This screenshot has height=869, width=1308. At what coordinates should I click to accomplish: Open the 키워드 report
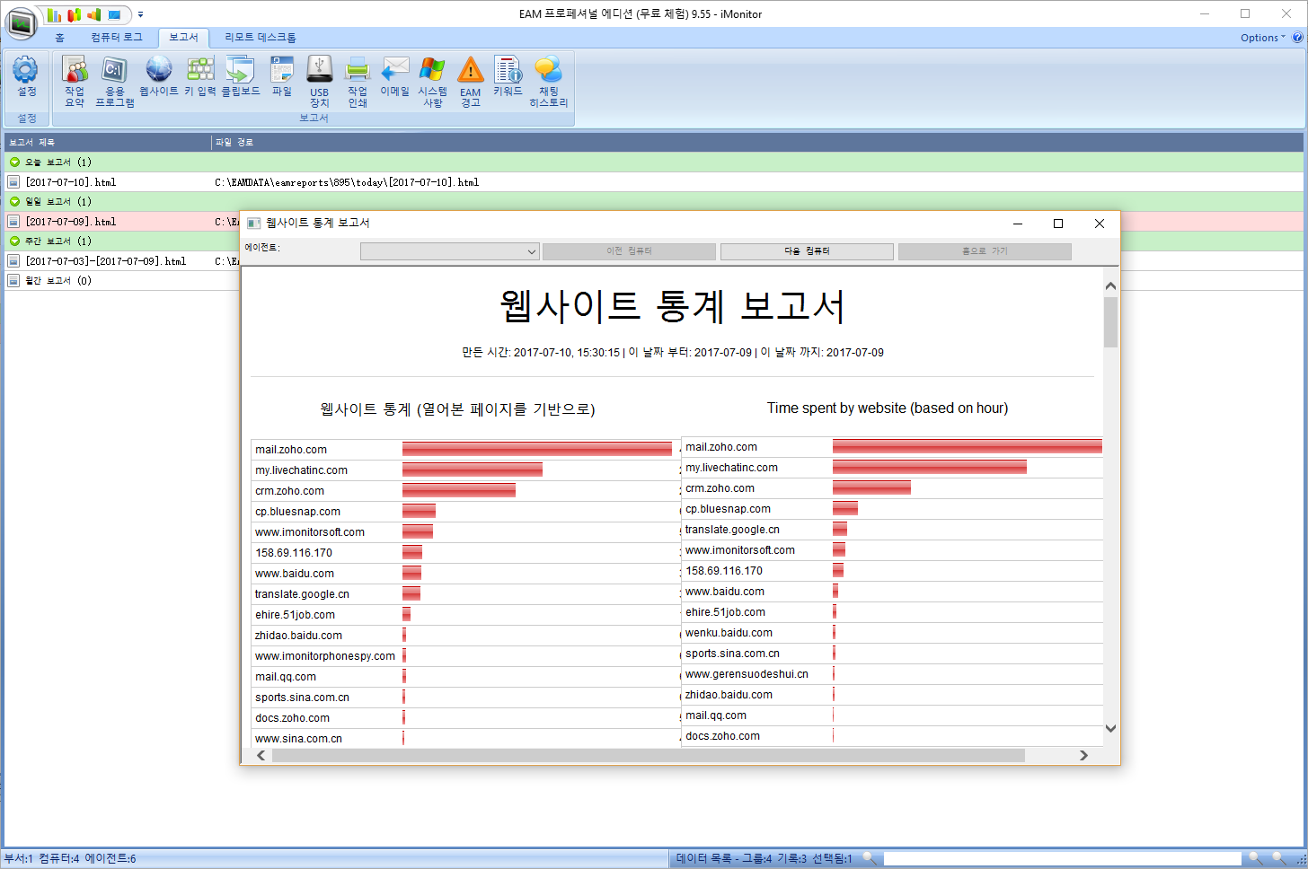click(508, 76)
